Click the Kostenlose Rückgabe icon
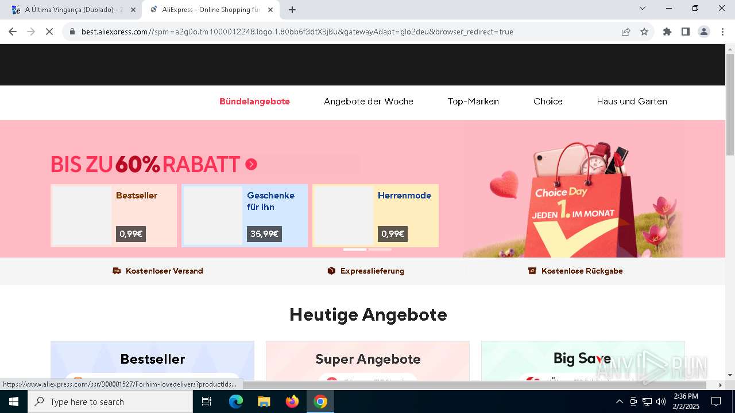 click(532, 271)
